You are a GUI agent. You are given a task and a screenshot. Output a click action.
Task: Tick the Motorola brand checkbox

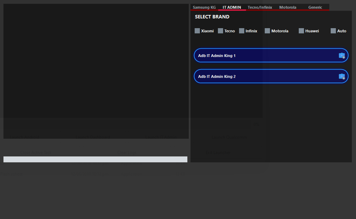click(x=267, y=31)
